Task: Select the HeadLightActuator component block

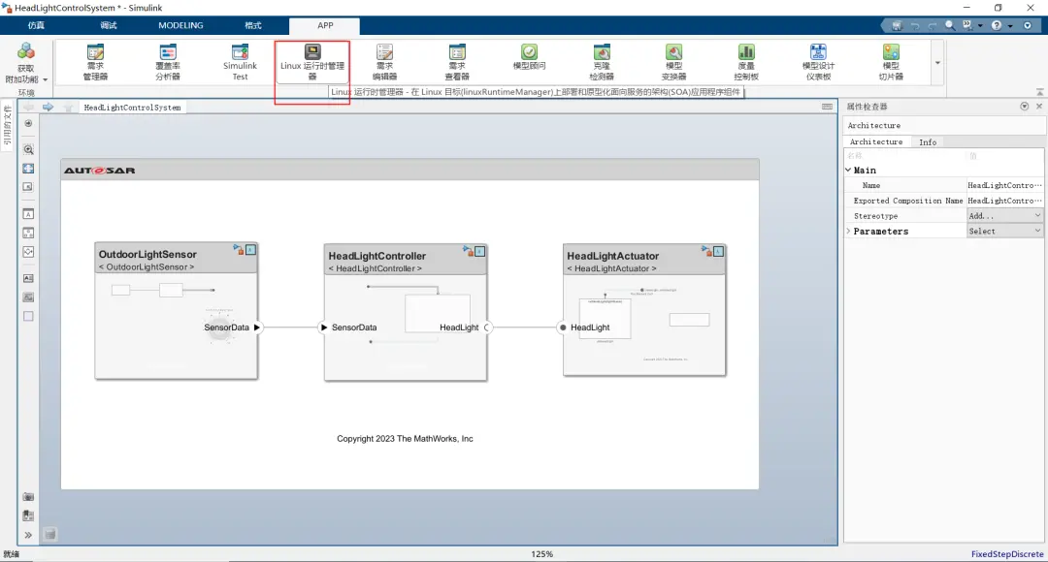Action: [644, 310]
